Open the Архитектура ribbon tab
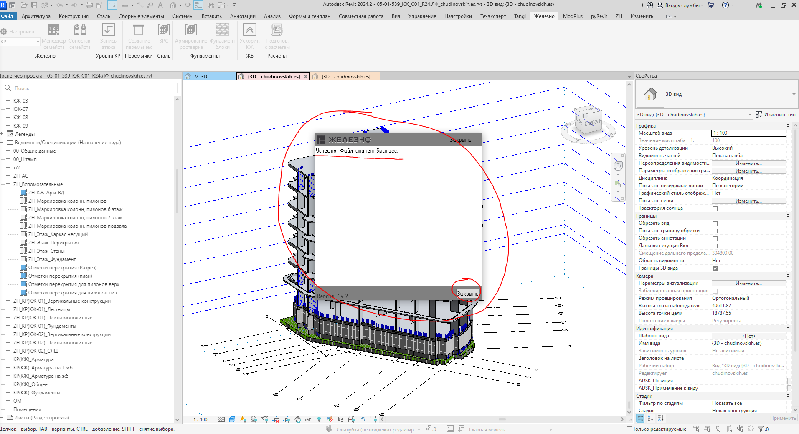Viewport: 799px width, 434px height. pyautogui.click(x=36, y=16)
